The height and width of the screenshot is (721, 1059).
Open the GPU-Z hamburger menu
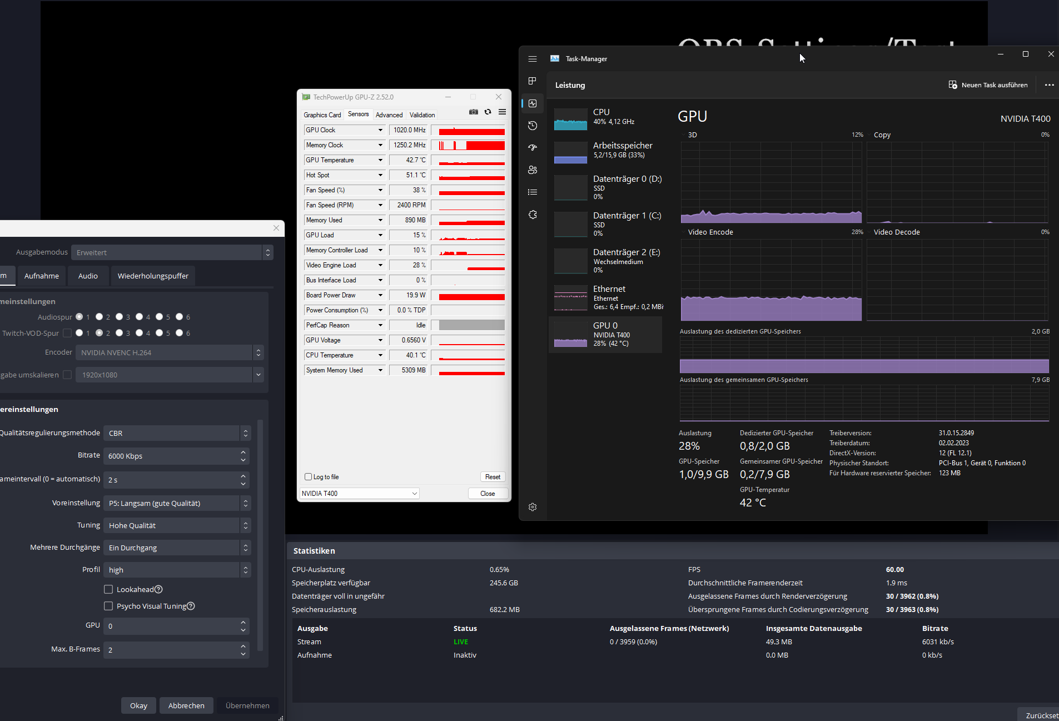pos(503,112)
